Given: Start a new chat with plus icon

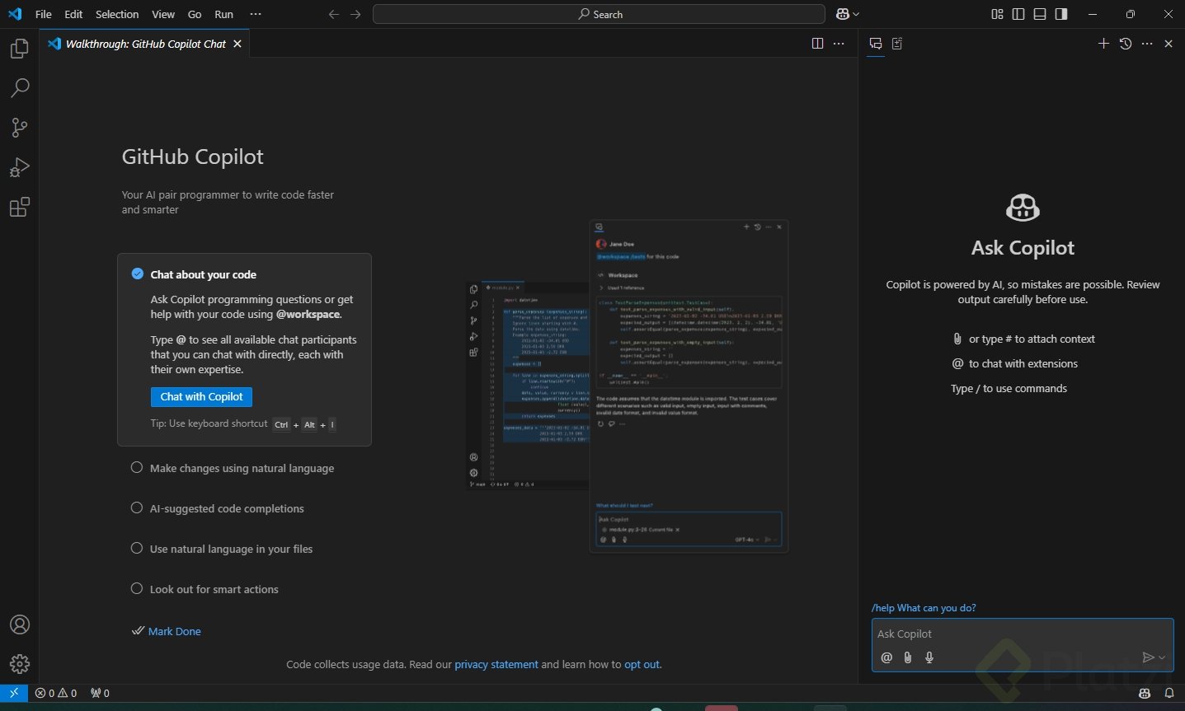Looking at the screenshot, I should pyautogui.click(x=1103, y=44).
